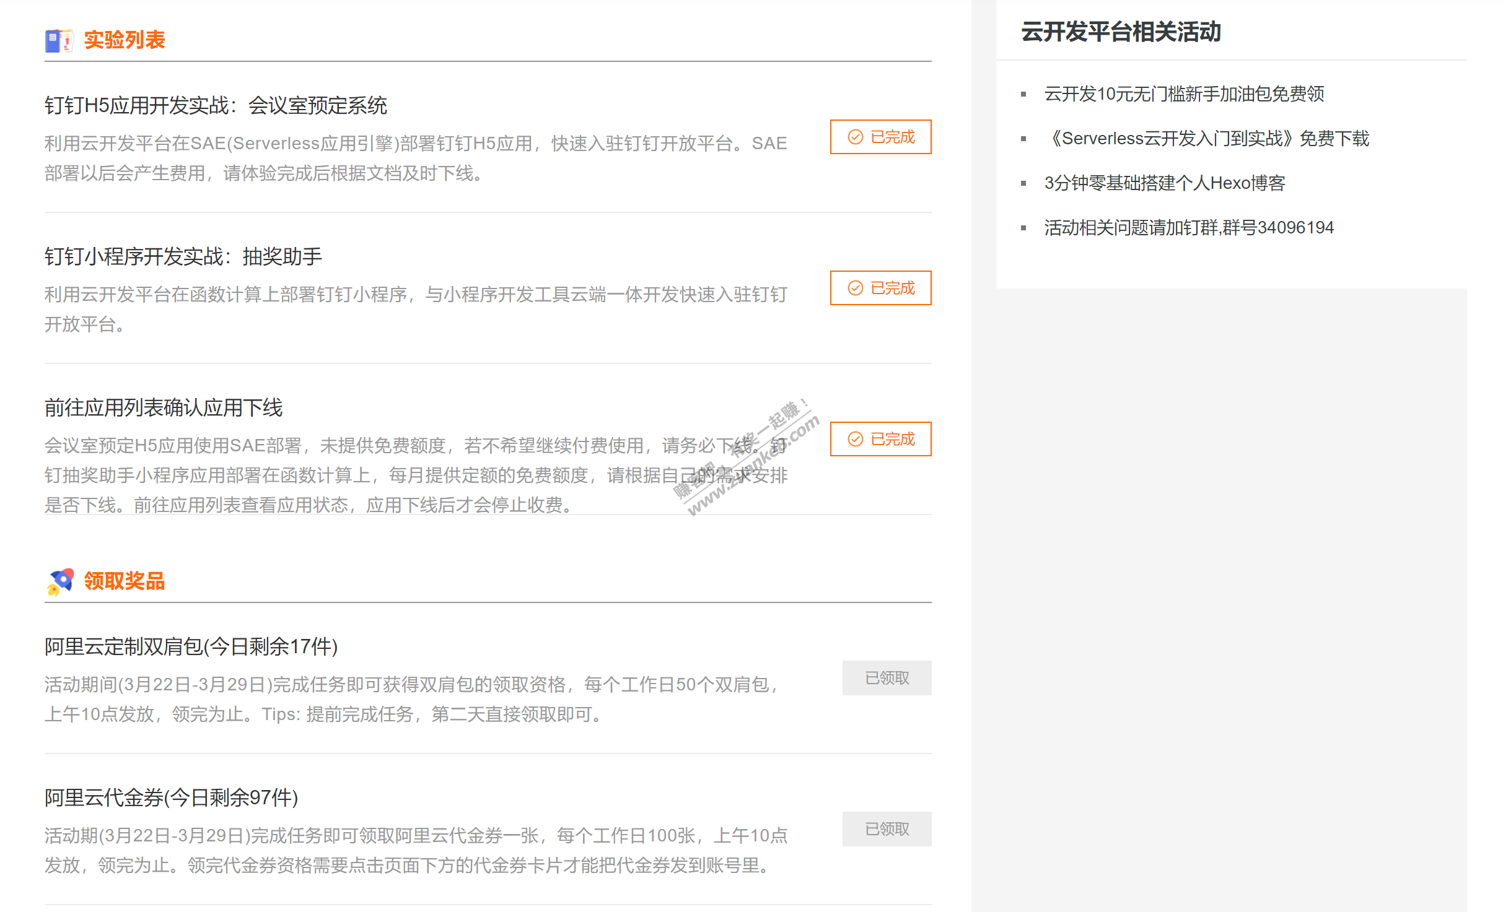1503x912 pixels.
Task: Click the 实验列表 heading text
Action: coord(124,41)
